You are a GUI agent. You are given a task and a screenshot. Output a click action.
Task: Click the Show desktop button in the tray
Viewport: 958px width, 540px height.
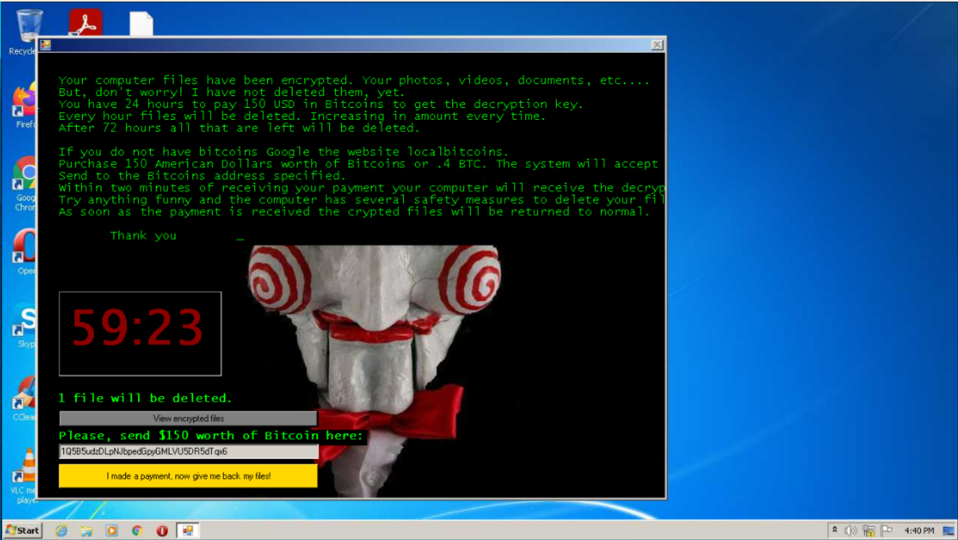(948, 530)
